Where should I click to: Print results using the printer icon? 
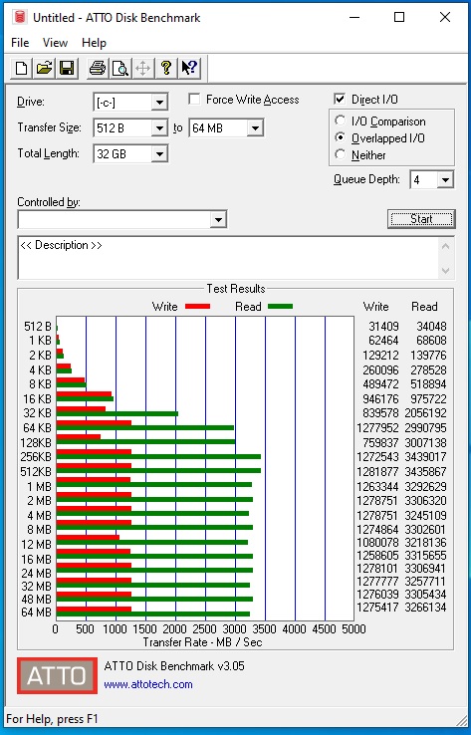(x=98, y=68)
